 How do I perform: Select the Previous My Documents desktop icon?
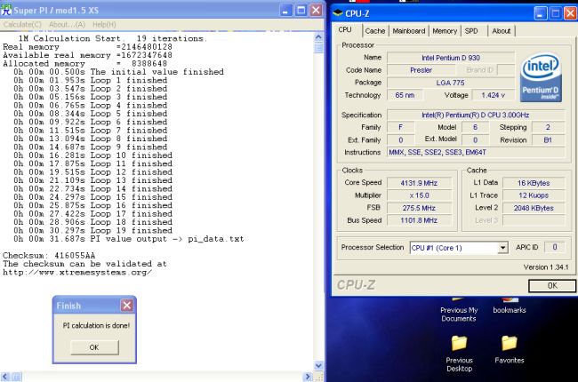pyautogui.click(x=459, y=310)
